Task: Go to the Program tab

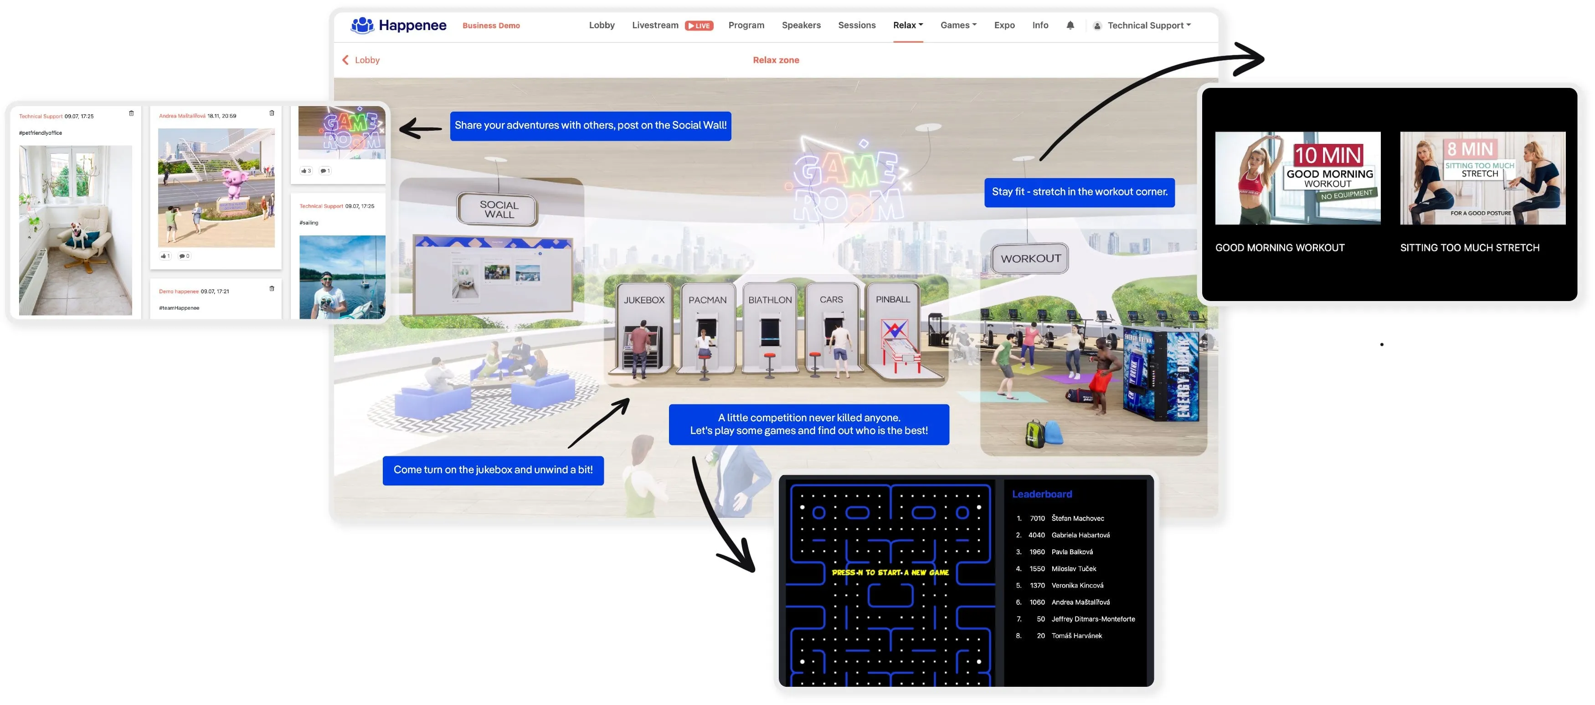Action: 746,26
